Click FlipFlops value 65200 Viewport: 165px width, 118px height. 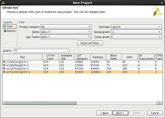click(x=95, y=65)
